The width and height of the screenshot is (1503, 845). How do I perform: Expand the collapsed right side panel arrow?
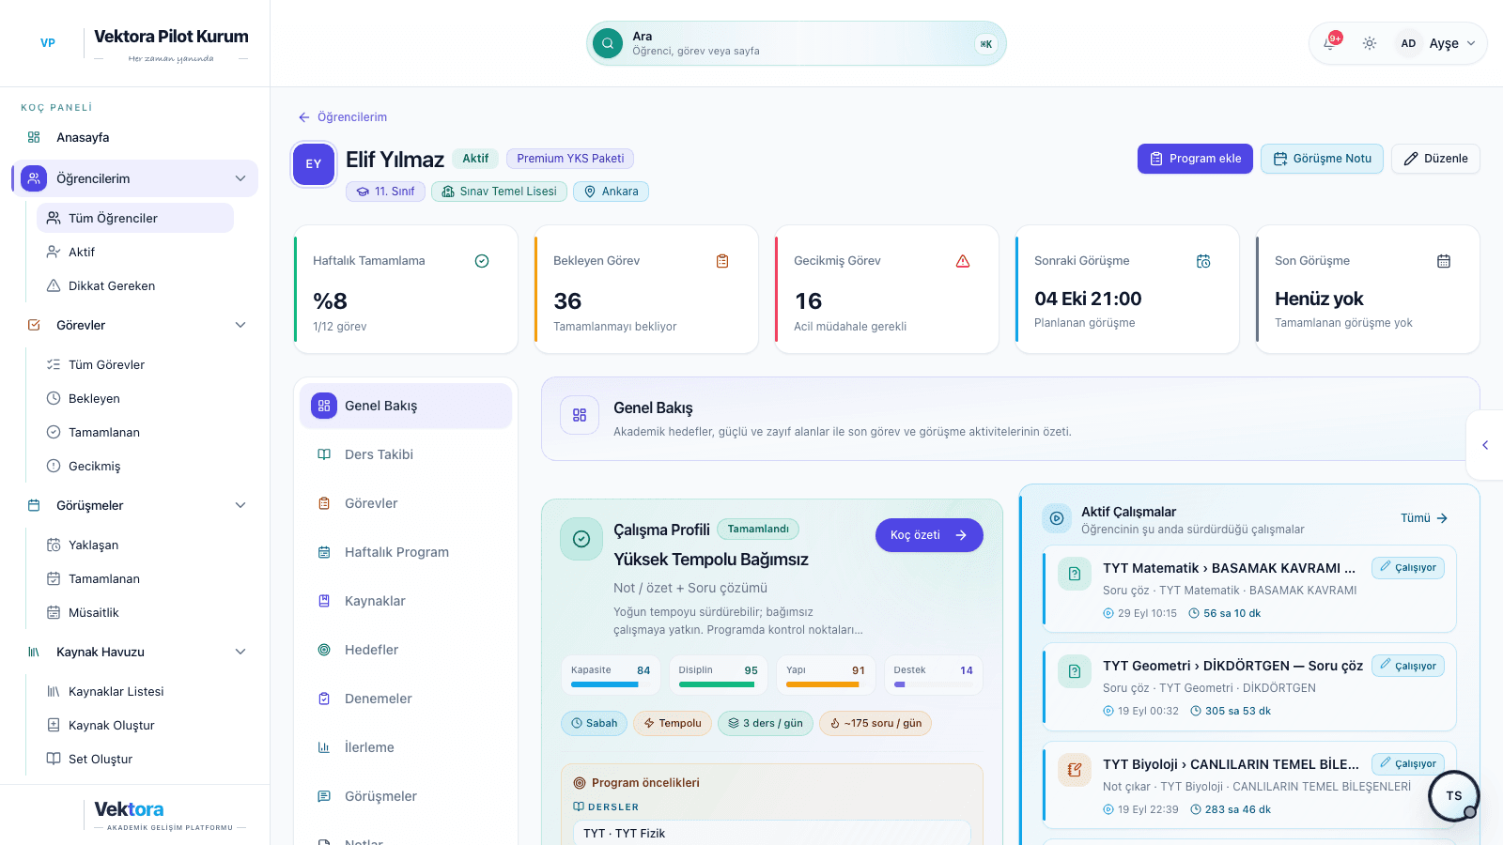pyautogui.click(x=1485, y=445)
